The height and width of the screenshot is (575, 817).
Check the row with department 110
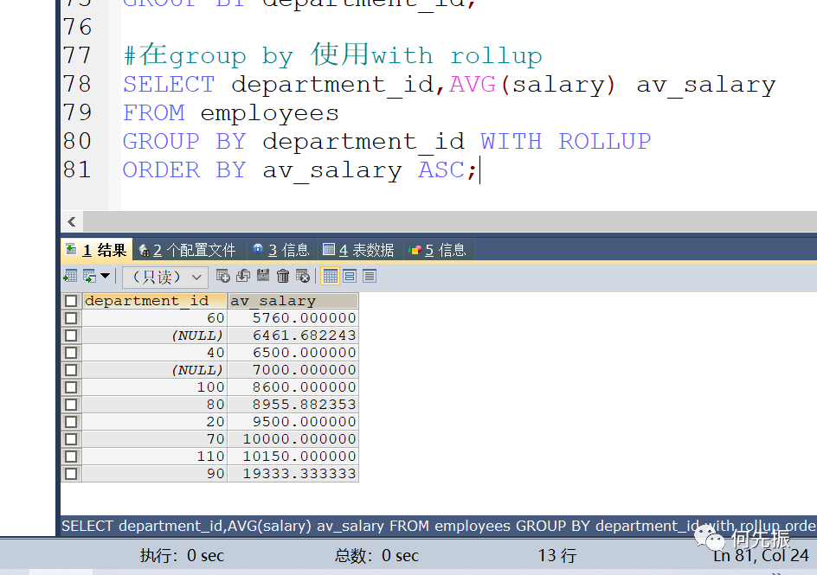coord(71,457)
